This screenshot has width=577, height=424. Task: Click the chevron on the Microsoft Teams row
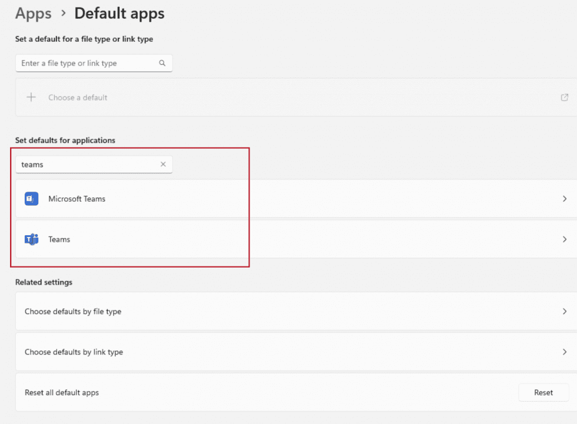564,199
